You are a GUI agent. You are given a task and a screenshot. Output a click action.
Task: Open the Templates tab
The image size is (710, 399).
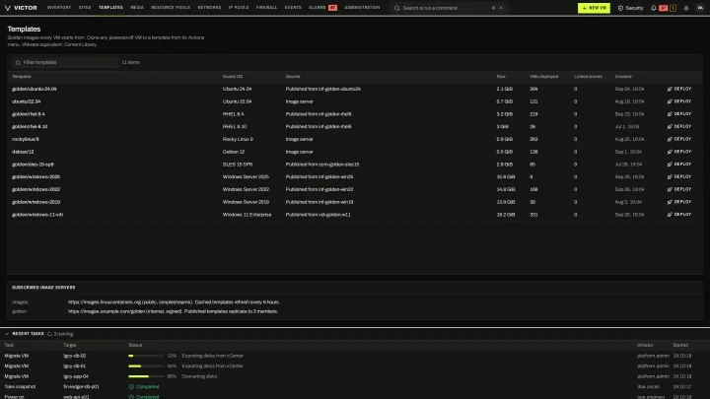[x=110, y=8]
